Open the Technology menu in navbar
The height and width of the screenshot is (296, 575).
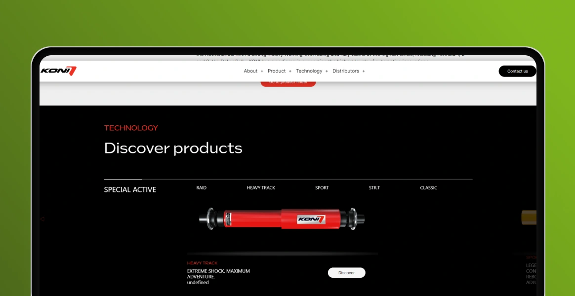point(309,71)
